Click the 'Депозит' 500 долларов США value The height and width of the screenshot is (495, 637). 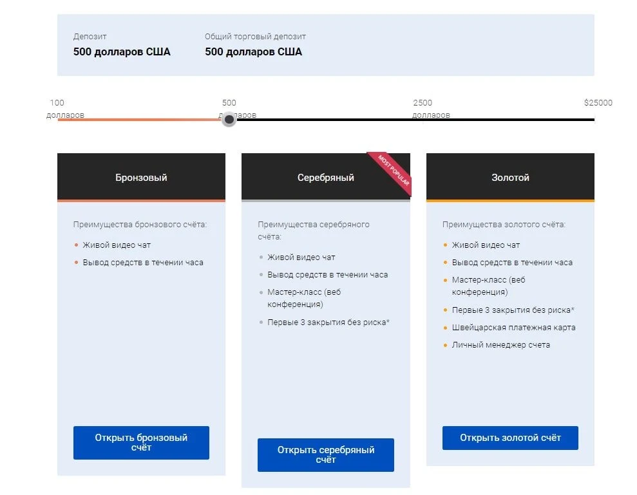click(x=122, y=52)
